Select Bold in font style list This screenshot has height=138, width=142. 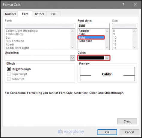pos(91,37)
